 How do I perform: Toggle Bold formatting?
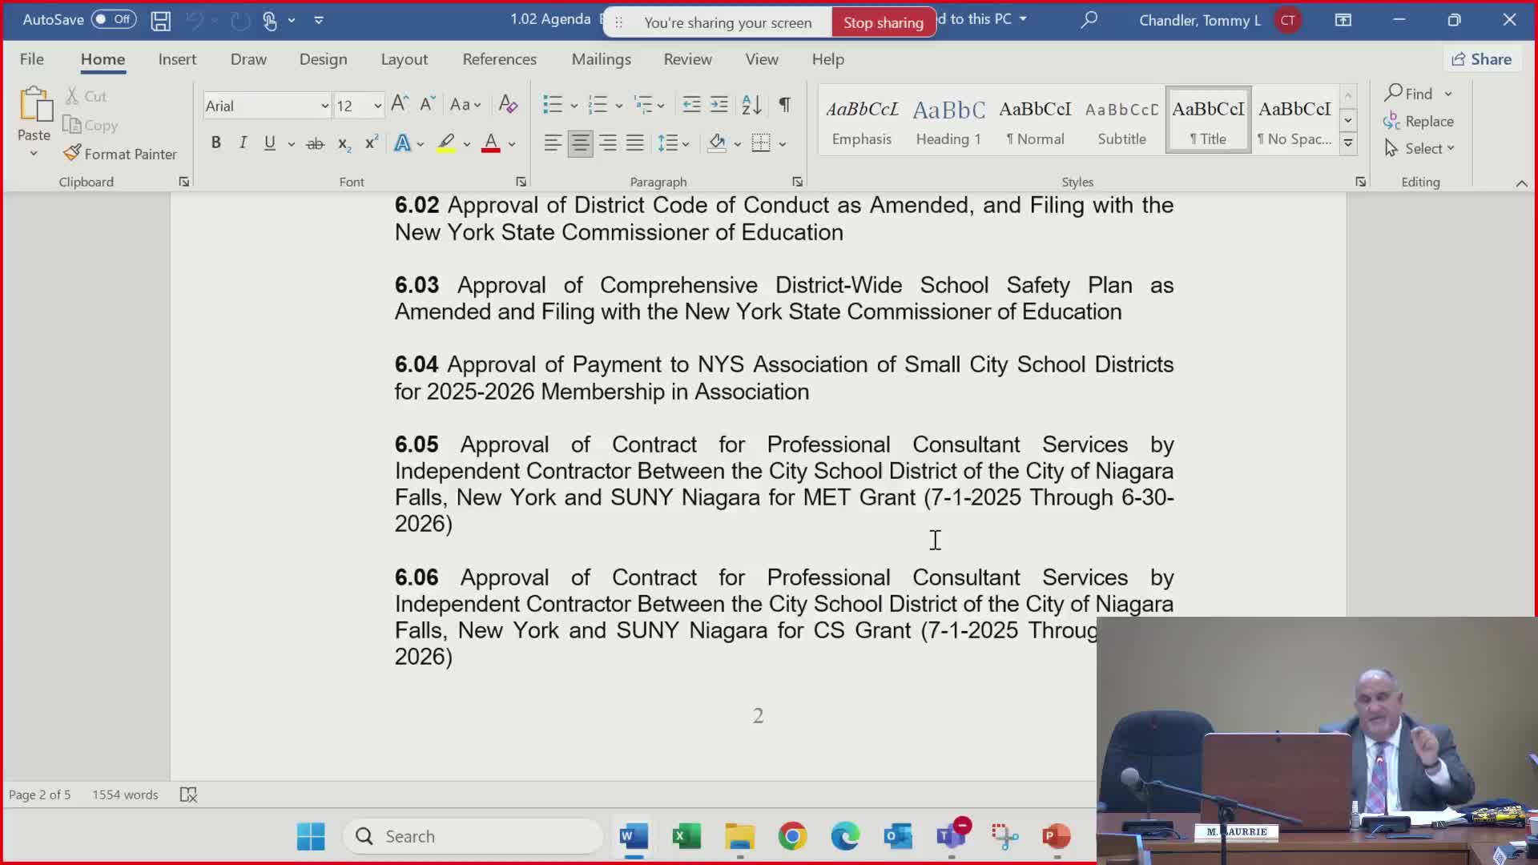coord(215,143)
